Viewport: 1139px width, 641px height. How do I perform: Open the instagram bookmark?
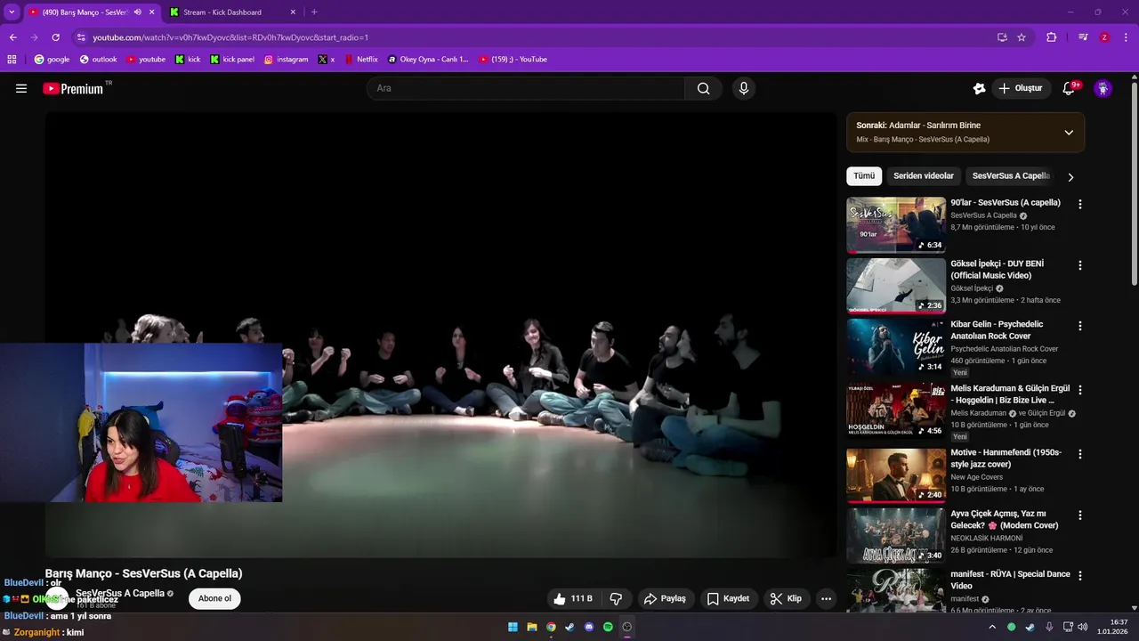(286, 60)
